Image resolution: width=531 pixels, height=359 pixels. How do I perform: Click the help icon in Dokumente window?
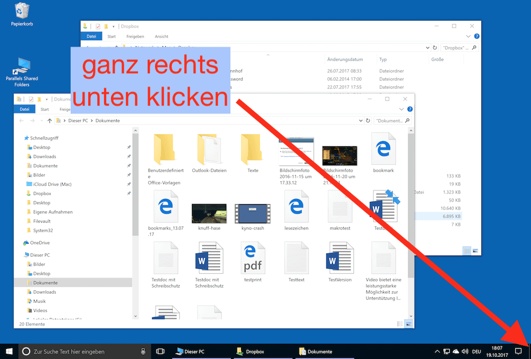coord(409,109)
